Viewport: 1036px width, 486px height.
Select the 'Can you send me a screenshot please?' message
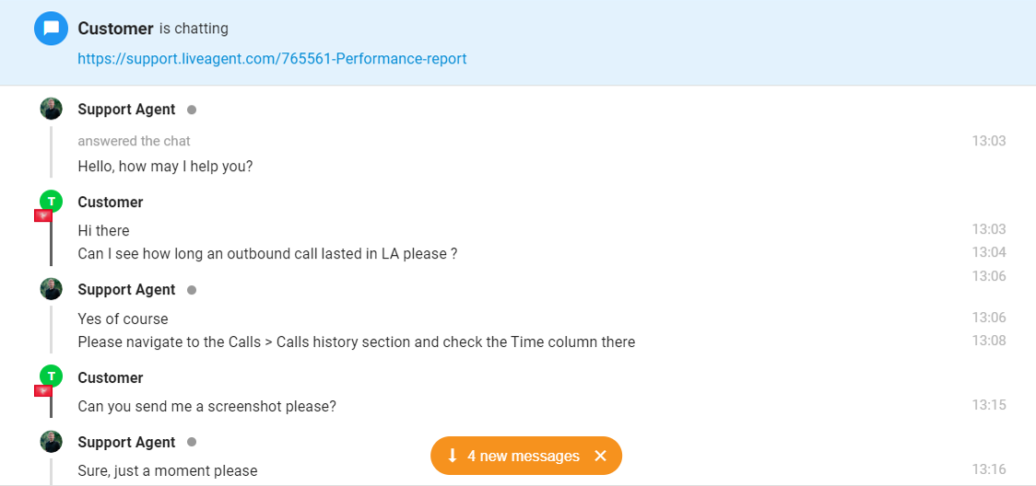pos(206,406)
